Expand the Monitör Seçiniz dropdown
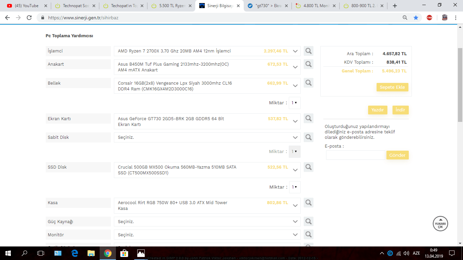The height and width of the screenshot is (260, 463). click(295, 235)
